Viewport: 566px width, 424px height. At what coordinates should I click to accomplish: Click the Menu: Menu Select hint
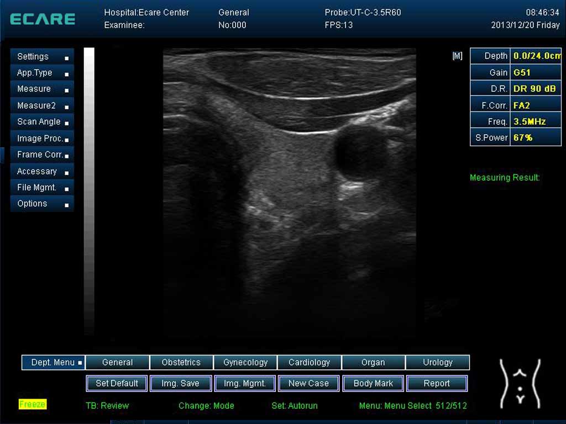click(395, 406)
